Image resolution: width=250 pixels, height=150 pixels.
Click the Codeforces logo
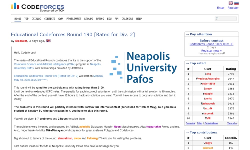(x=38, y=7)
